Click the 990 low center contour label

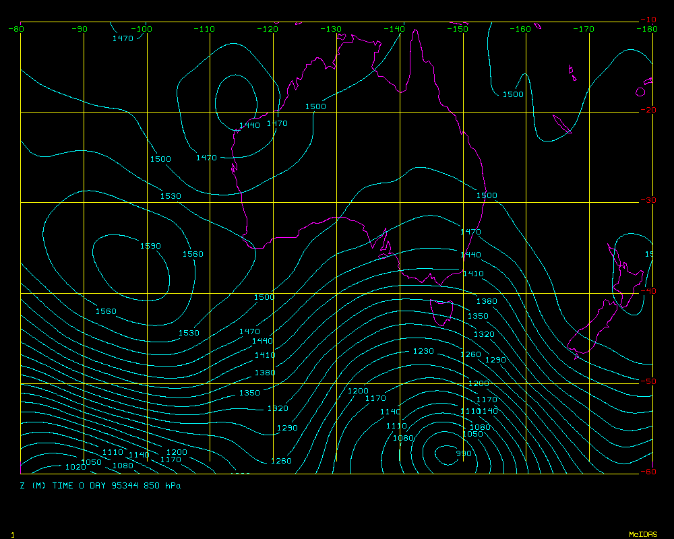[x=464, y=453]
